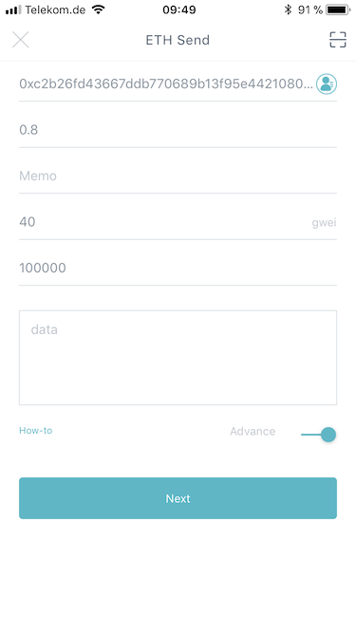Tap the Advance label
This screenshot has height=633, width=356.
253,431
